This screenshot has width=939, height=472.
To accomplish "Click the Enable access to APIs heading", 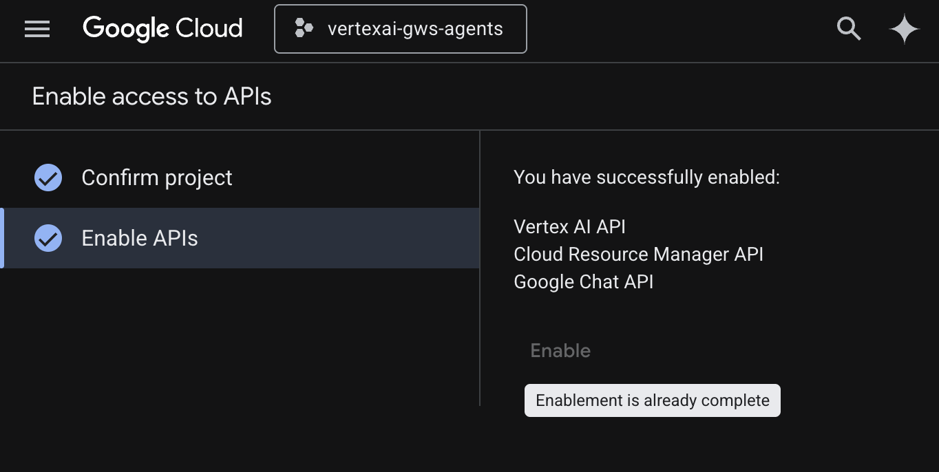I will 151,96.
